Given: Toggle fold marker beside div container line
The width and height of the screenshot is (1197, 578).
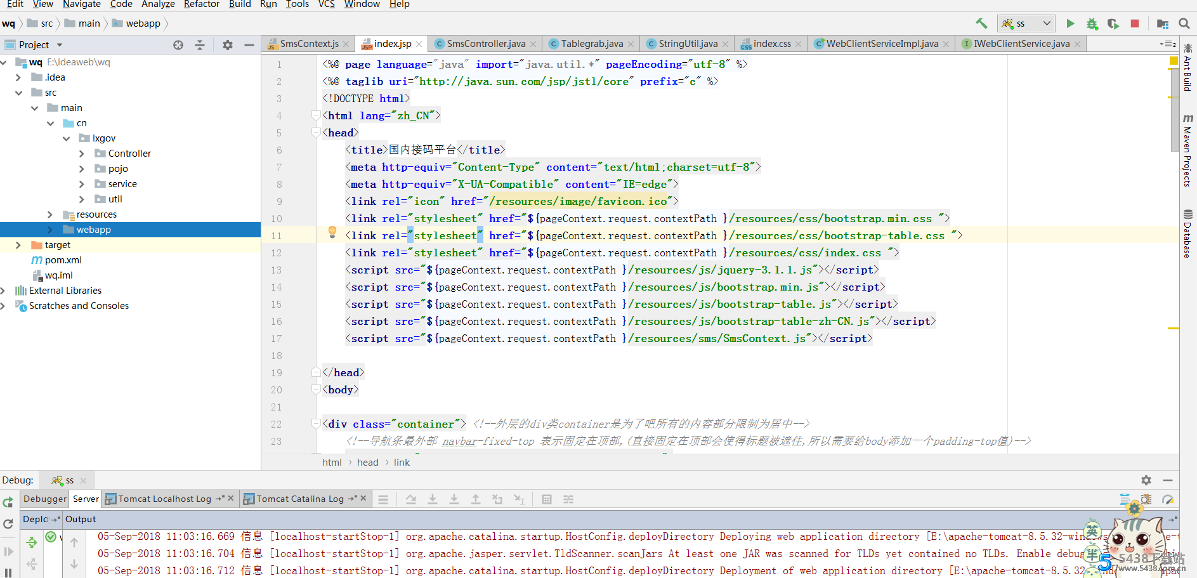Looking at the screenshot, I should point(316,424).
